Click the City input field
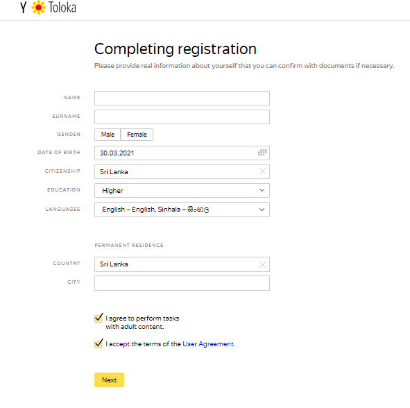 pyautogui.click(x=182, y=283)
